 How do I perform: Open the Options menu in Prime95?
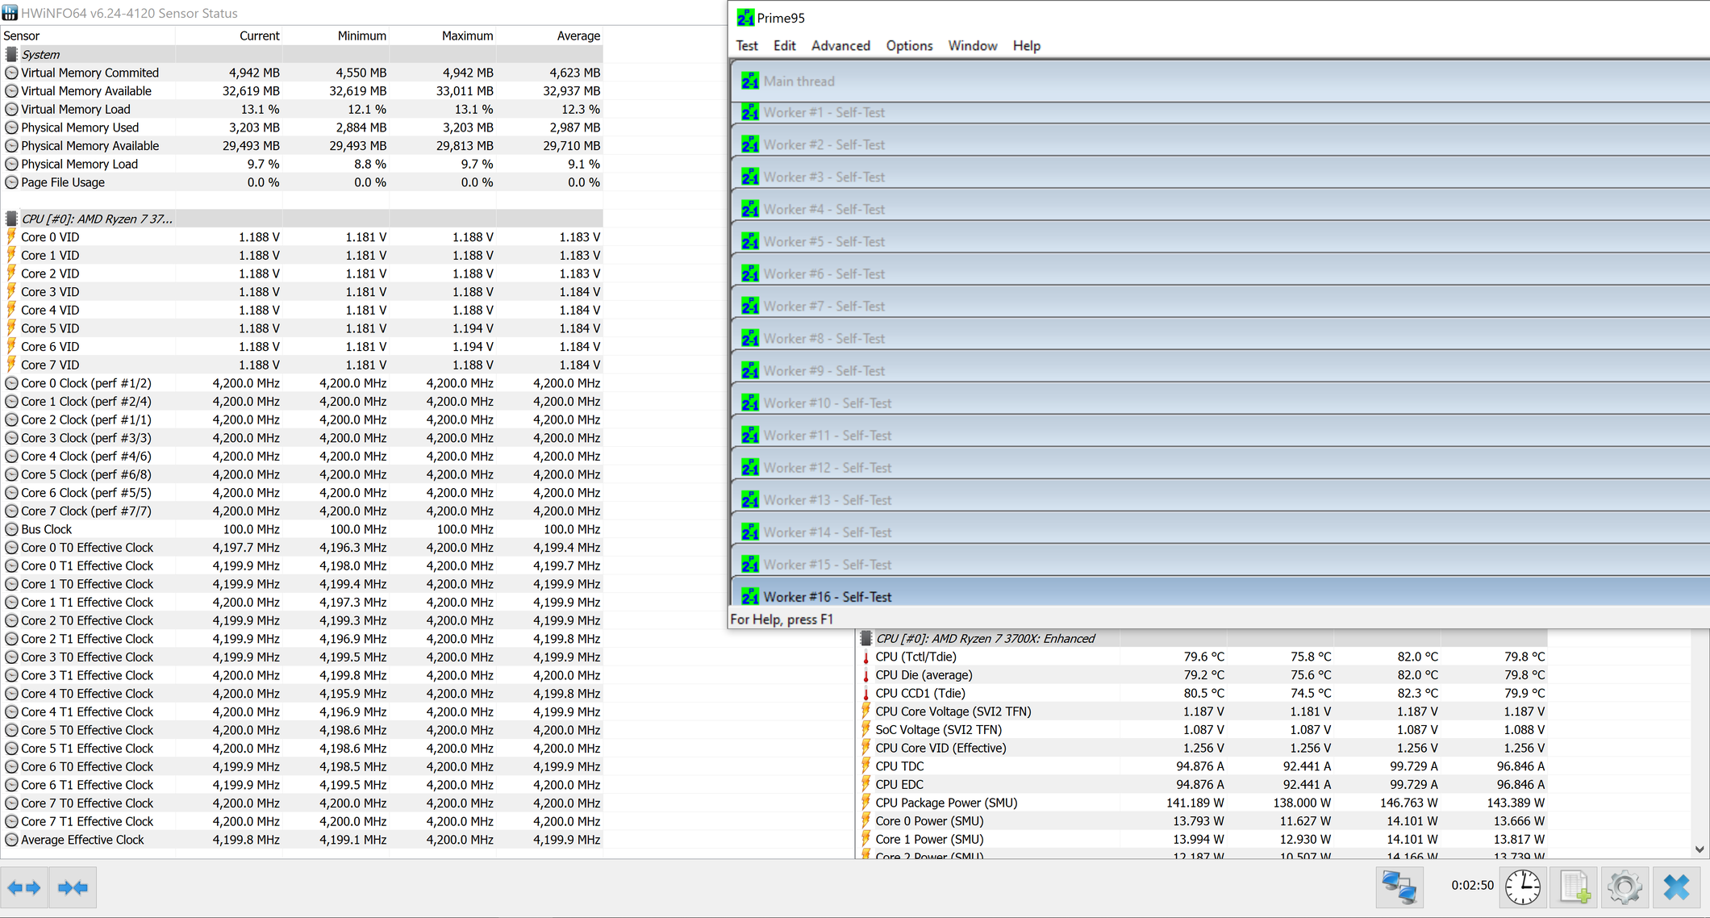[x=909, y=45]
